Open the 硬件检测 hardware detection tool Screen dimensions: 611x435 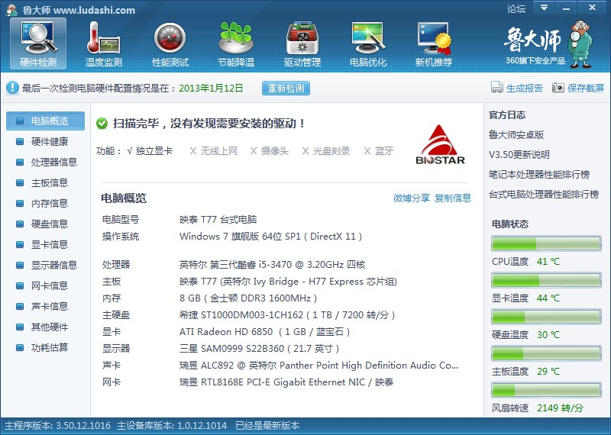pos(38,44)
